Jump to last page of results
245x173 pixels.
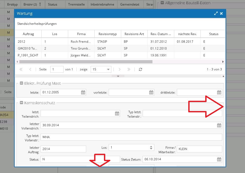pyautogui.click(x=129, y=69)
